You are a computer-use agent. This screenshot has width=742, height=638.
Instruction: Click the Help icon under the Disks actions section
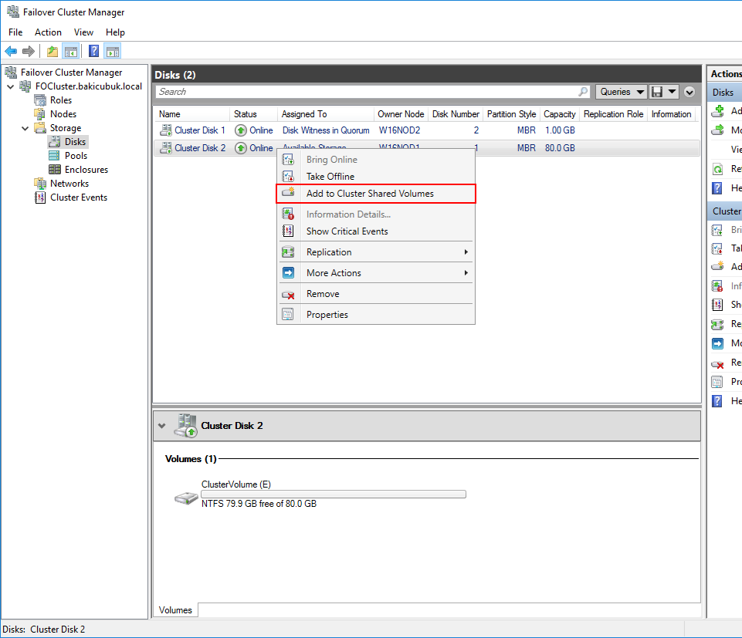(717, 188)
